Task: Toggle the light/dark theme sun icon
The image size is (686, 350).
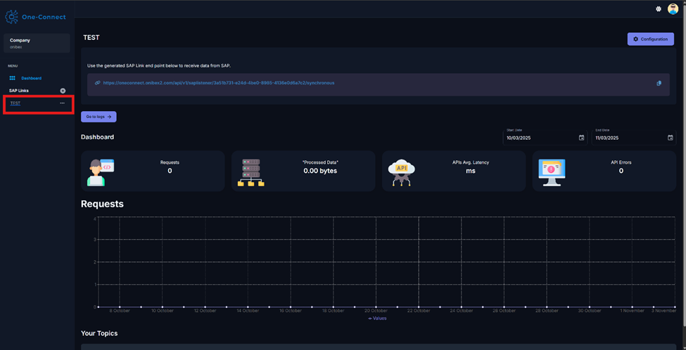Action: point(658,9)
